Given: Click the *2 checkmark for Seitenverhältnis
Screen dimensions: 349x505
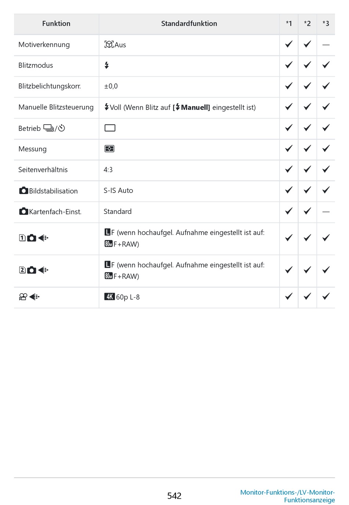Looking at the screenshot, I should point(307,169).
